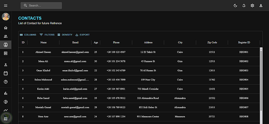Open the bar chart page in sidebar

click(6, 93)
